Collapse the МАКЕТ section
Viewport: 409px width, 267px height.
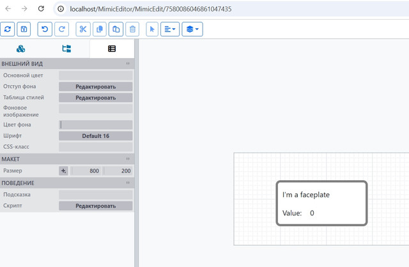click(x=128, y=159)
